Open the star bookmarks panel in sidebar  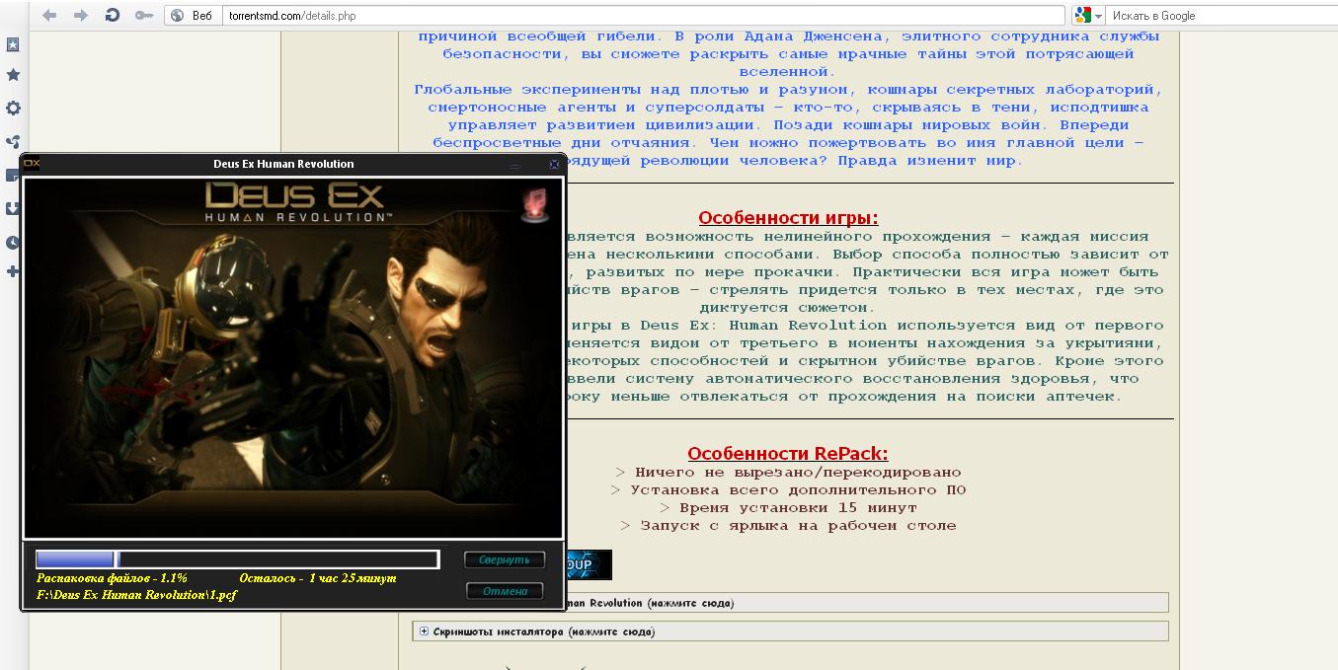13,75
